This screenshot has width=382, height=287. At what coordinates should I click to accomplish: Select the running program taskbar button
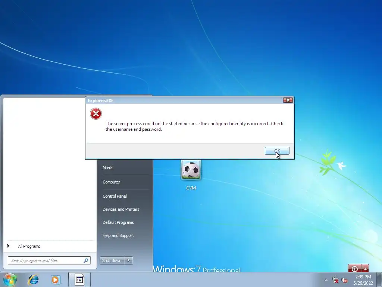(x=79, y=280)
